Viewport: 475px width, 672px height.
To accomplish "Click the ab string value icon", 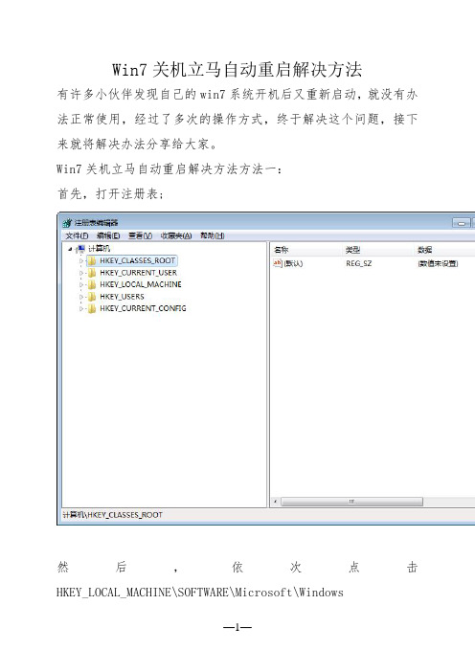I will coord(278,263).
